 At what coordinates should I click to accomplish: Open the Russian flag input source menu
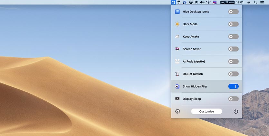point(215,2)
